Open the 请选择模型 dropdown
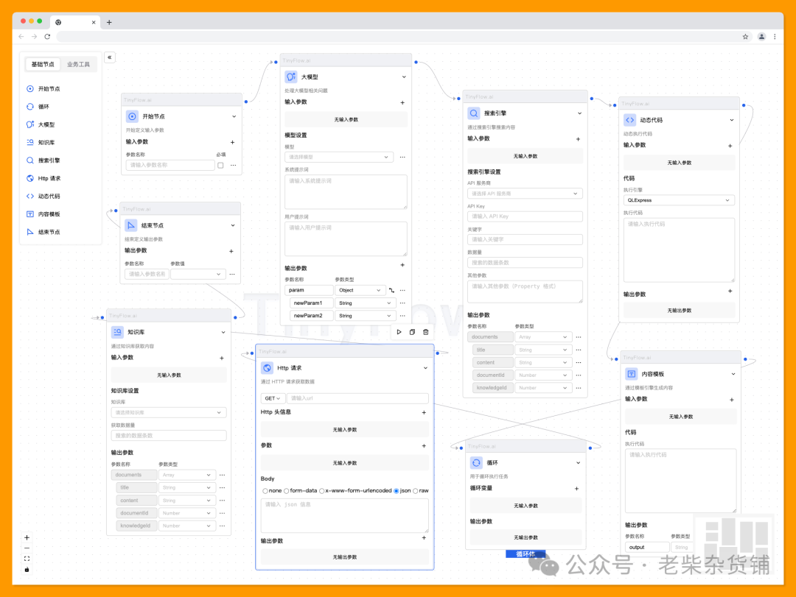This screenshot has width=796, height=597. tap(338, 158)
